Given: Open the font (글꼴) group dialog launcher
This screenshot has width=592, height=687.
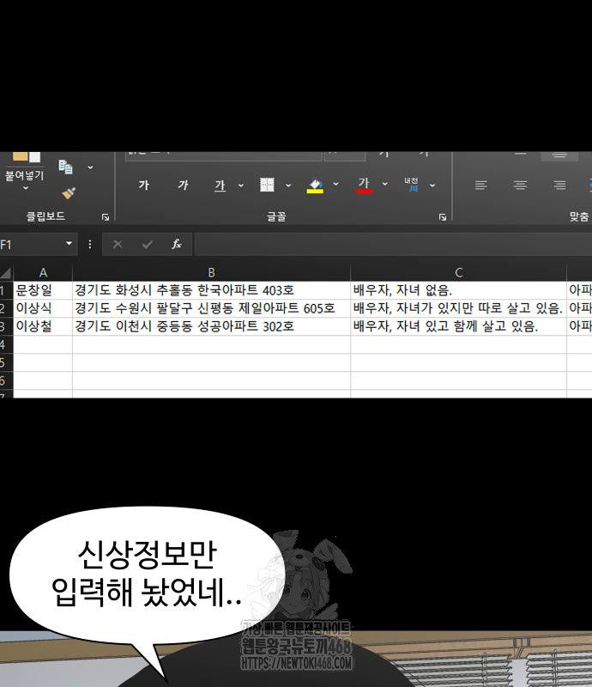Looking at the screenshot, I should point(443,217).
